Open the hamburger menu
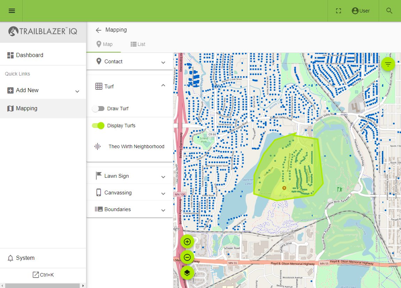This screenshot has width=401, height=288. (11, 10)
